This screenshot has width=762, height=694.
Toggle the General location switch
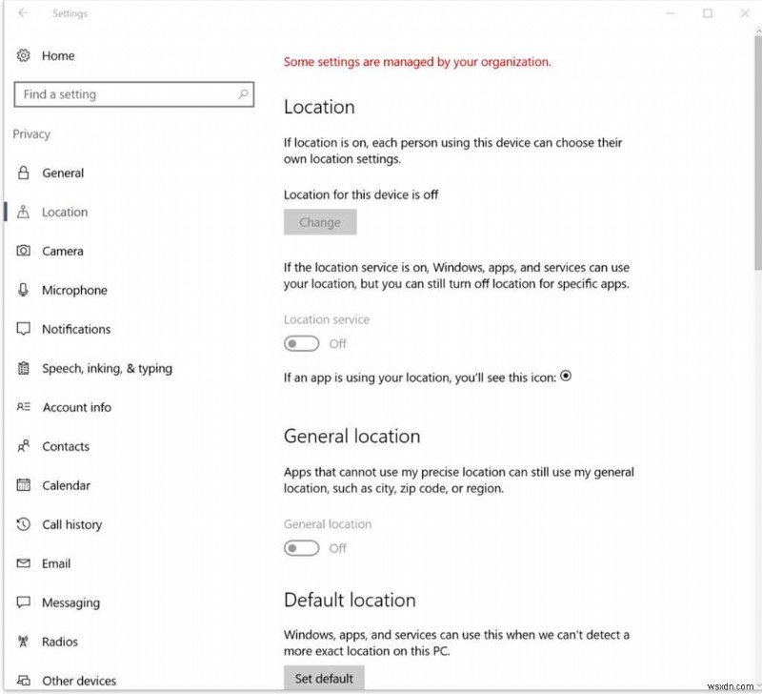[x=302, y=548]
